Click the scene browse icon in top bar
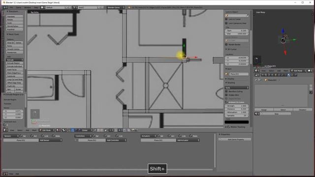 [x=75, y=7]
